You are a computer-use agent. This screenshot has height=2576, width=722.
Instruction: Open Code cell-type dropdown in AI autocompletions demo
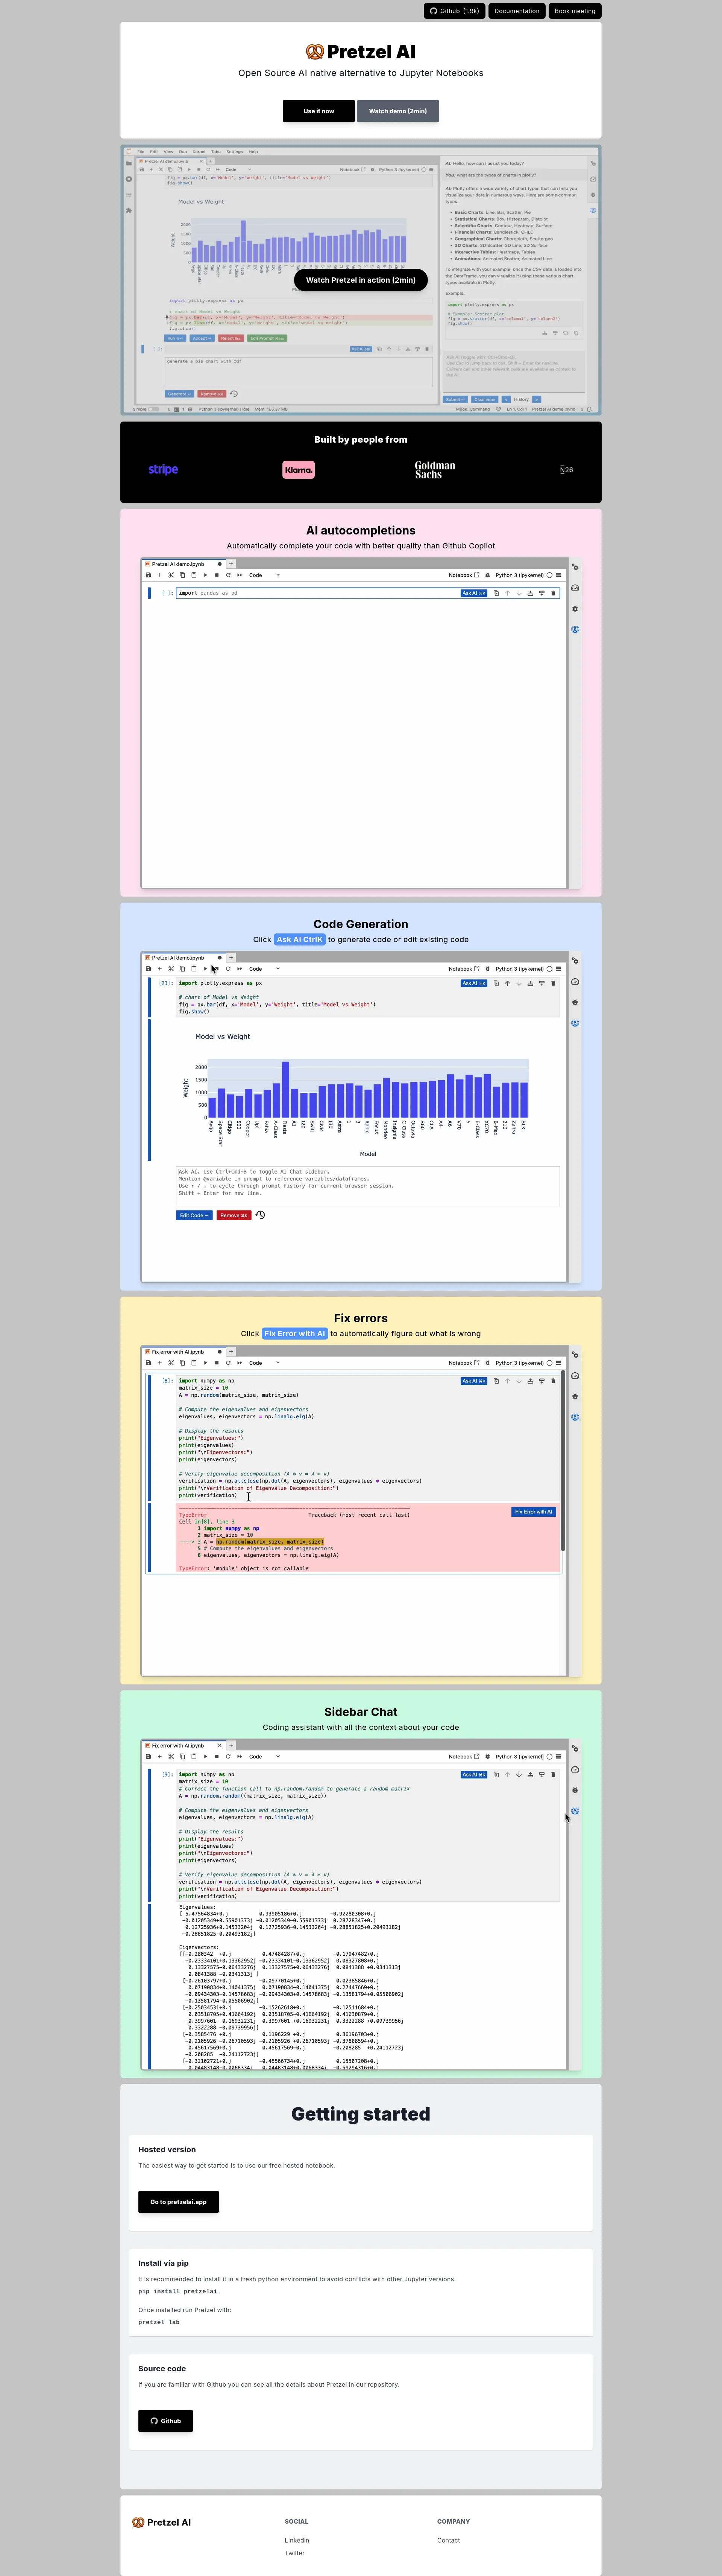click(265, 575)
